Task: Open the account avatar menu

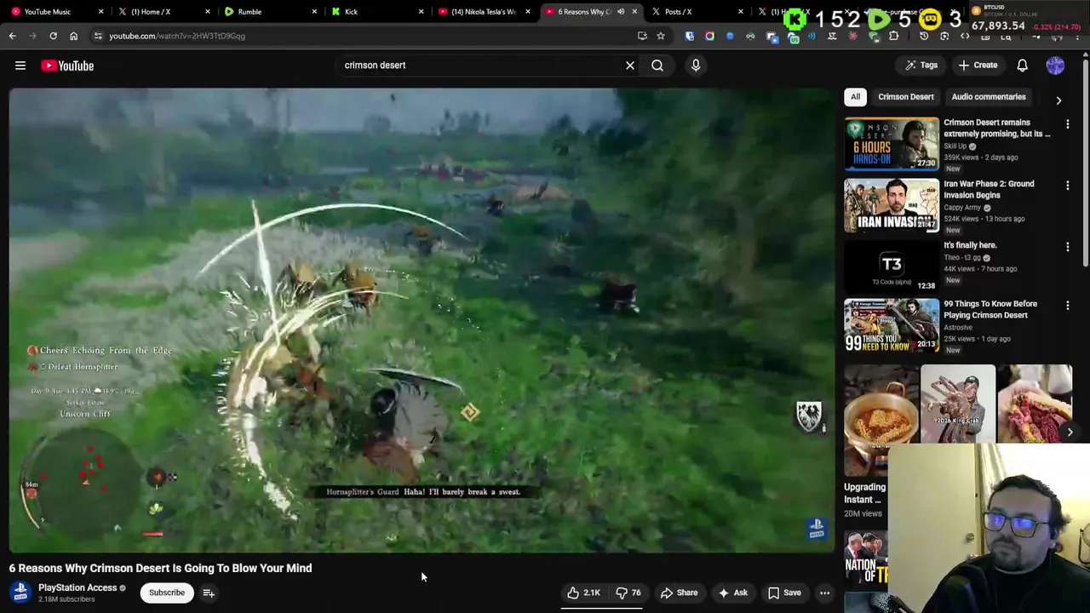Action: (x=1055, y=66)
